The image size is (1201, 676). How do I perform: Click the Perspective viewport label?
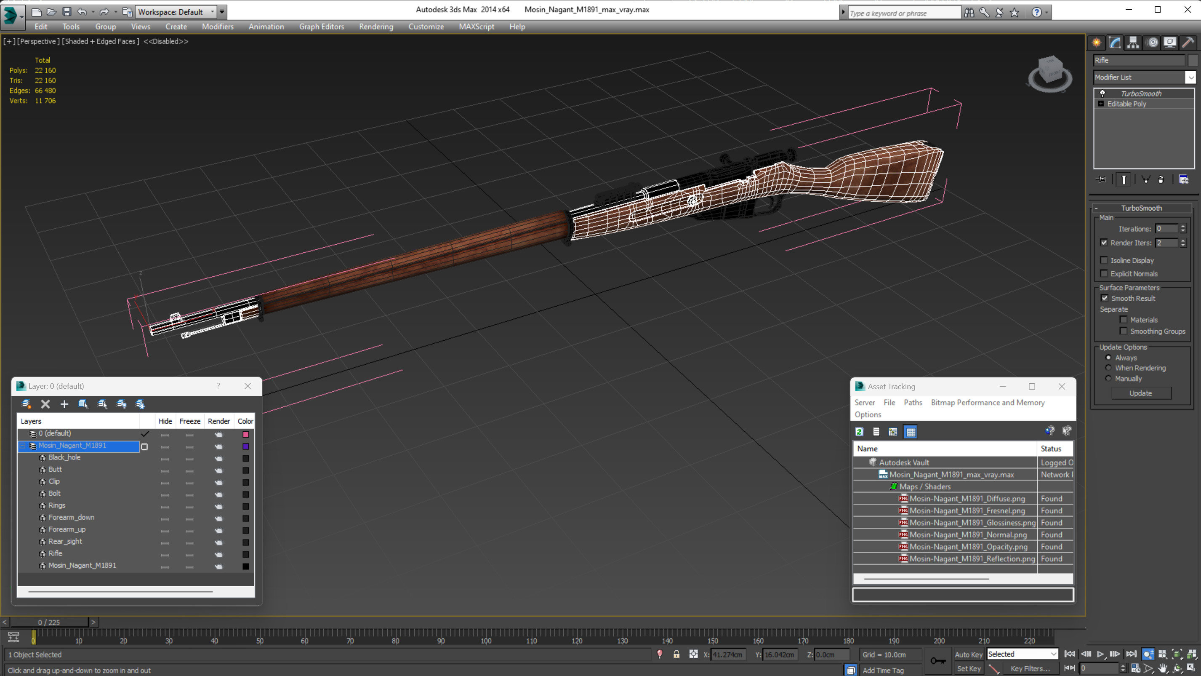38,41
